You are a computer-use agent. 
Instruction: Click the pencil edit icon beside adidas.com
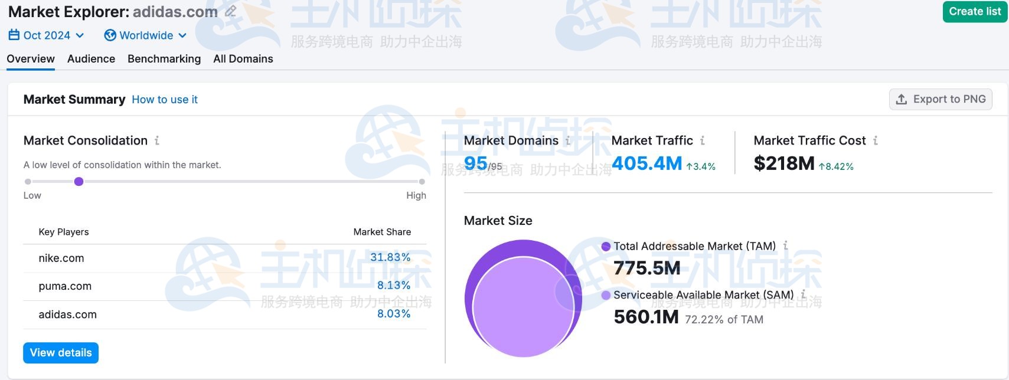[231, 11]
